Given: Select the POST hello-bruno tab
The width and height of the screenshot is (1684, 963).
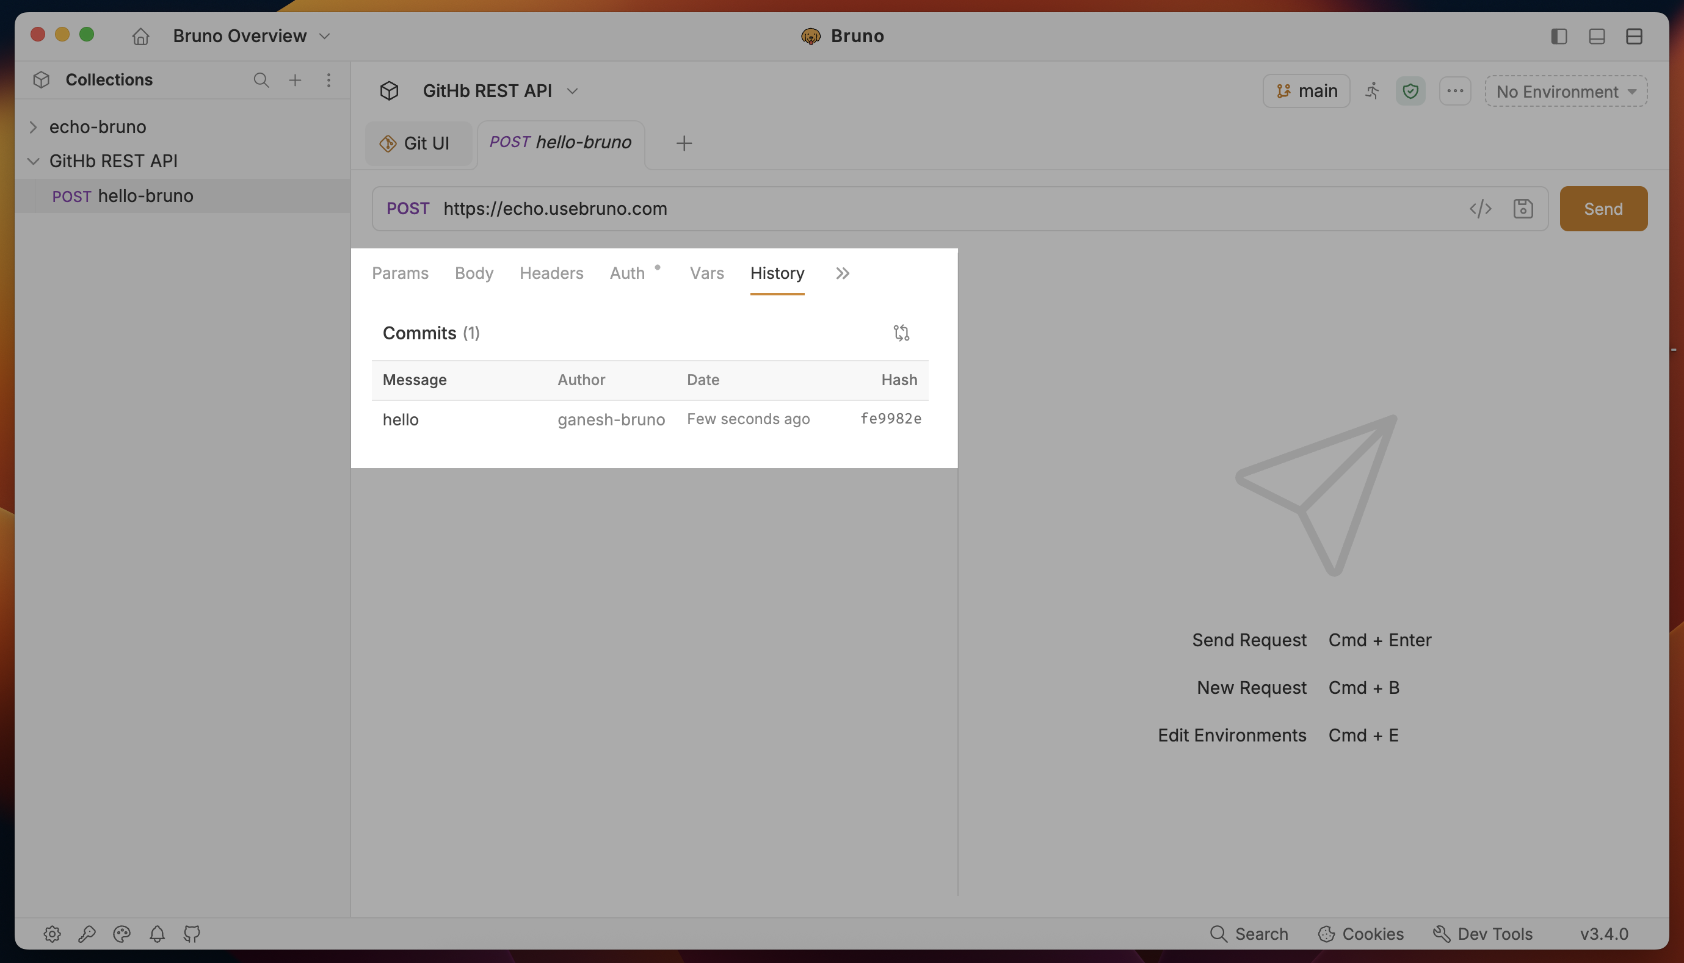Looking at the screenshot, I should (561, 142).
